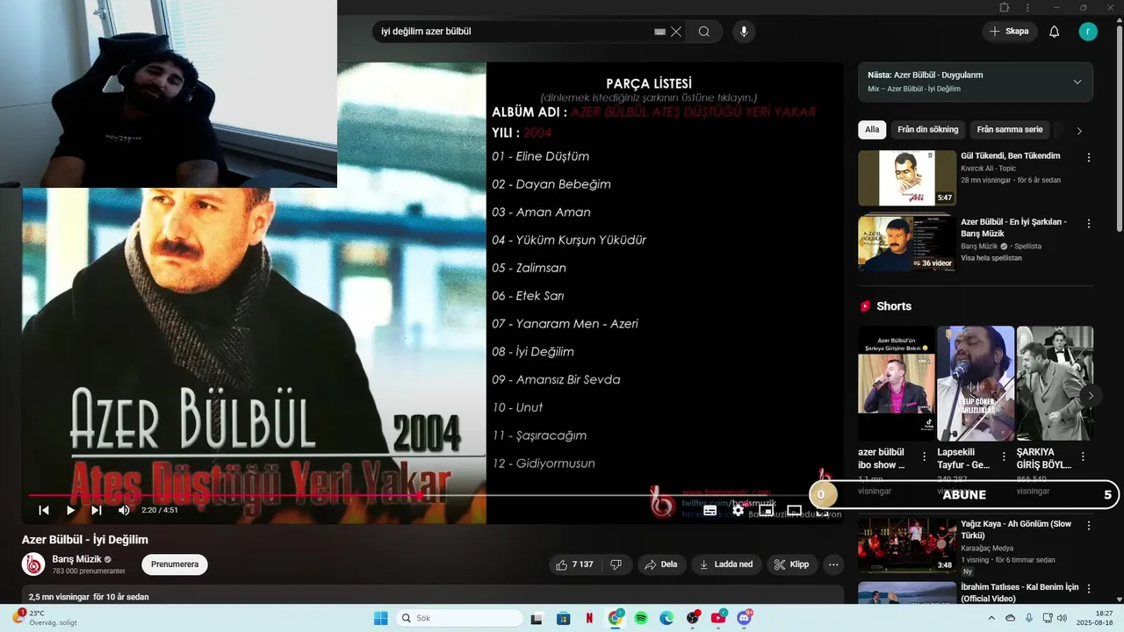Play the paused video
Screen dimensions: 1124x632
click(x=71, y=510)
